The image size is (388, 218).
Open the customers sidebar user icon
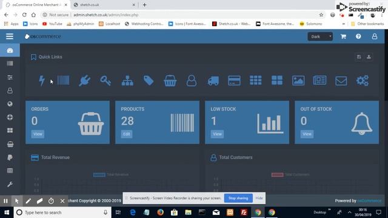[10, 91]
